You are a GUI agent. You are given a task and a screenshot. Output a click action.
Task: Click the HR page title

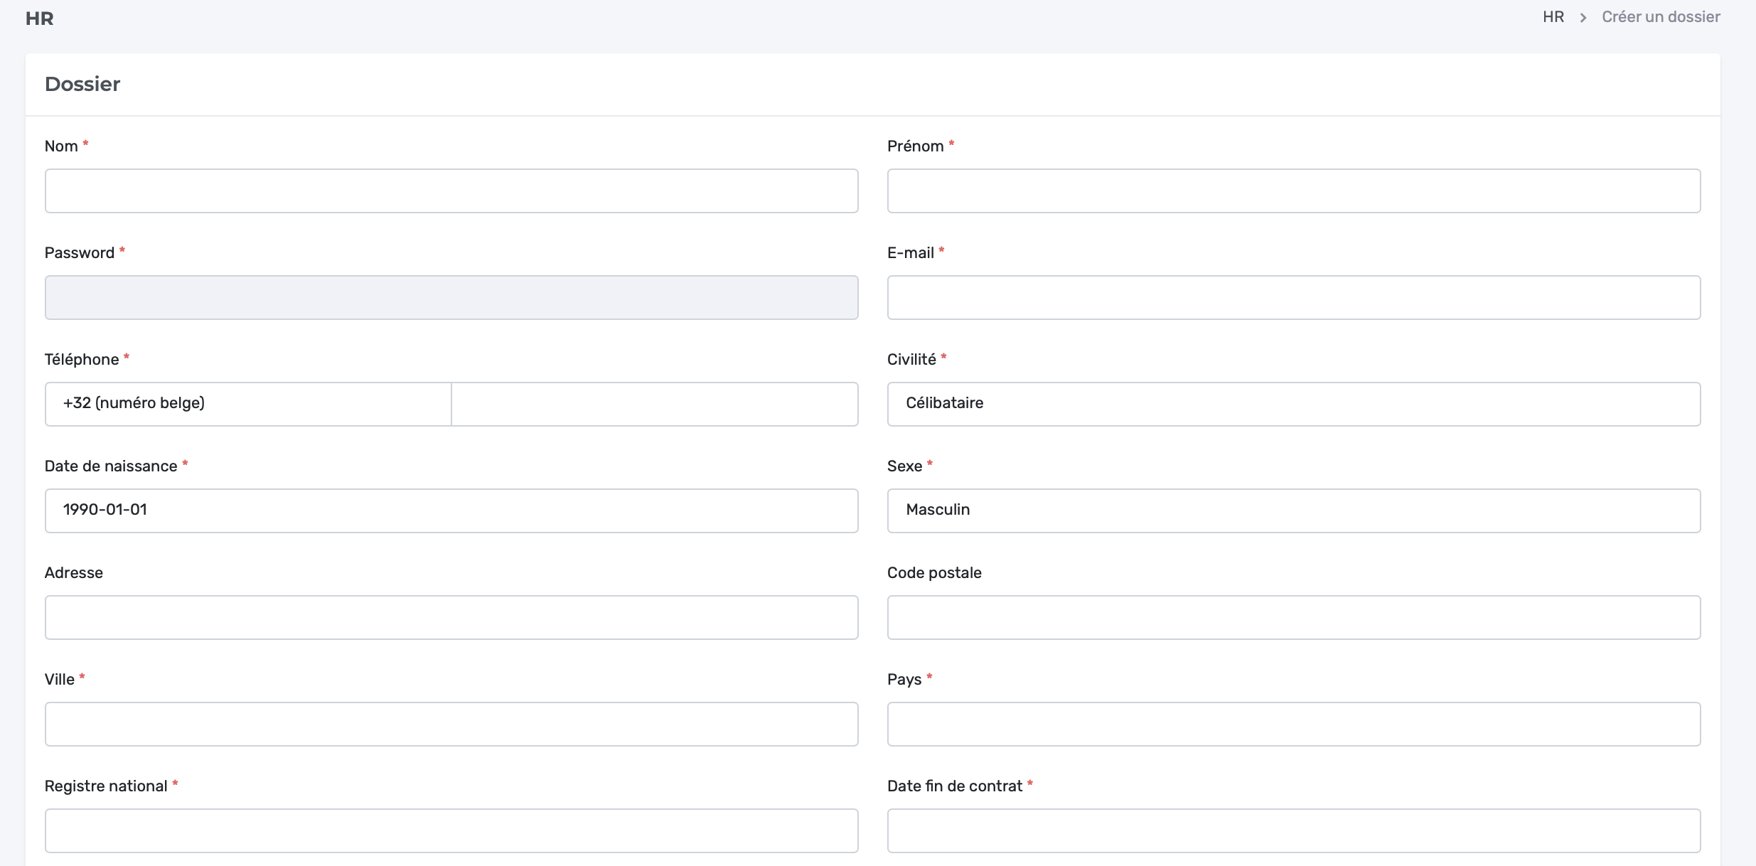coord(40,18)
